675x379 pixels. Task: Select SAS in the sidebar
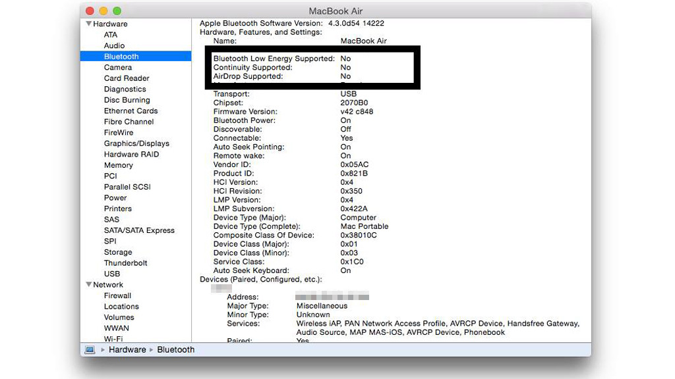coord(111,219)
